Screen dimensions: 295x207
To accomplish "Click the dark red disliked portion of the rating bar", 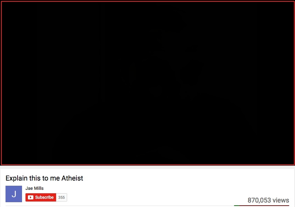I will pos(264,206).
